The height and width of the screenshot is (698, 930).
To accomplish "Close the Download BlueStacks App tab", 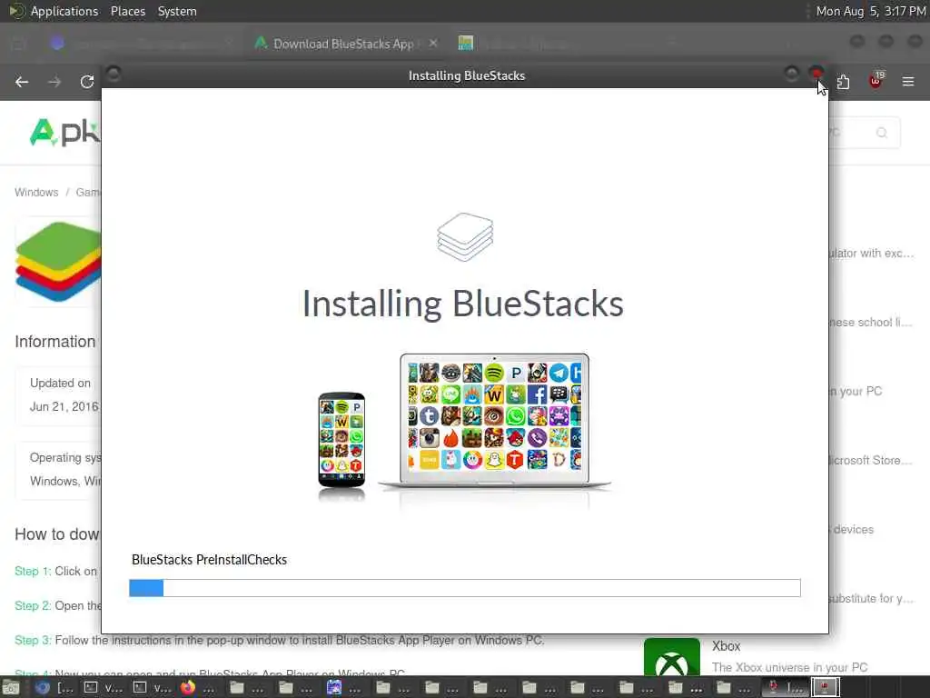I will (433, 44).
